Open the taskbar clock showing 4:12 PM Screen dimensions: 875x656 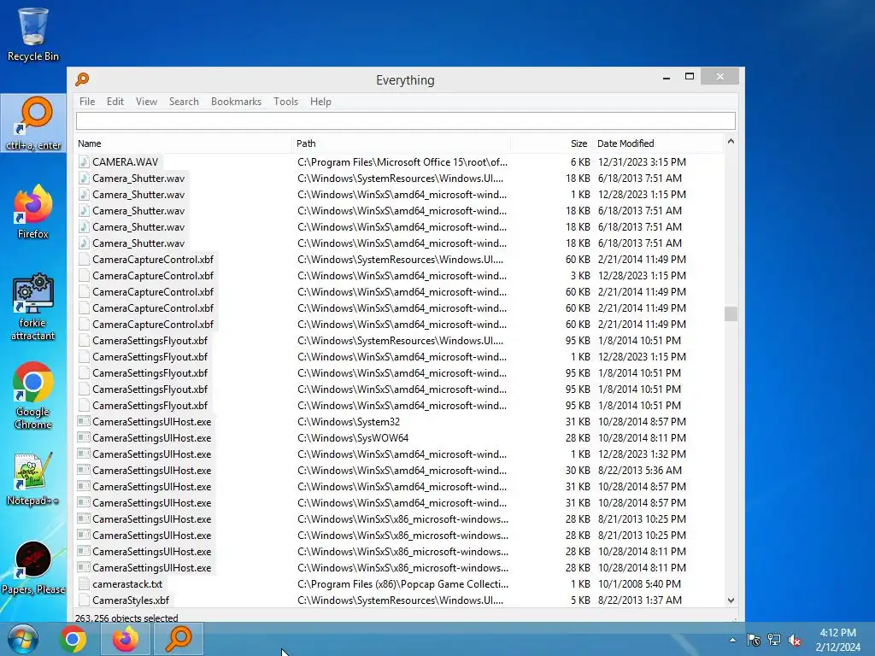tap(837, 640)
